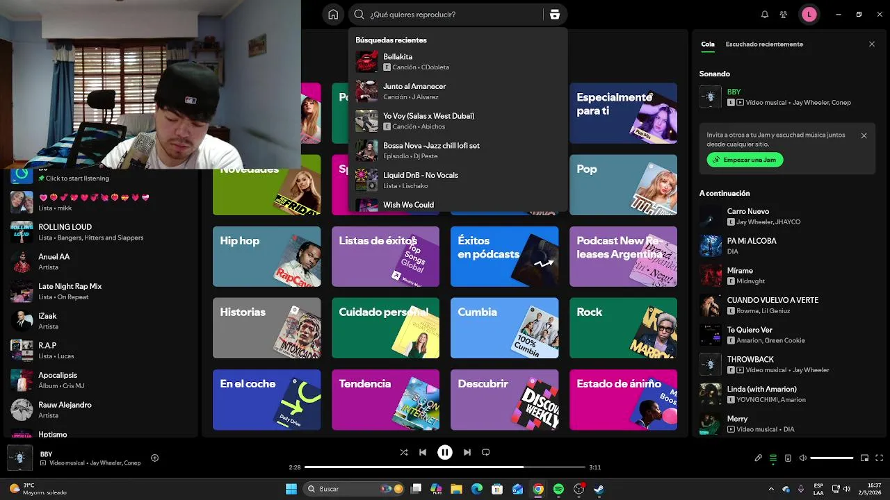
Task: Play Carro Nuevo from the queue
Action: pos(787,217)
